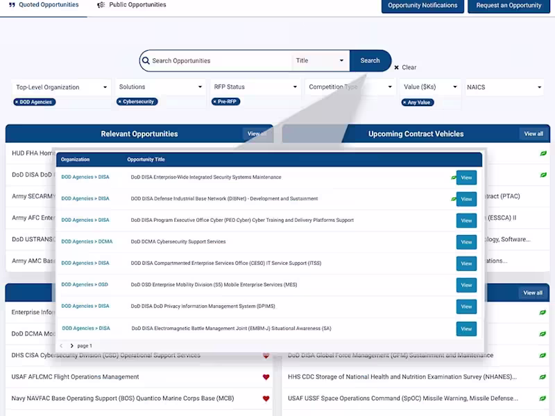Screen dimensions: 555x416
Task: View the DoD DCMA Cybersecurity Support Services opportunity
Action: tap(466, 242)
